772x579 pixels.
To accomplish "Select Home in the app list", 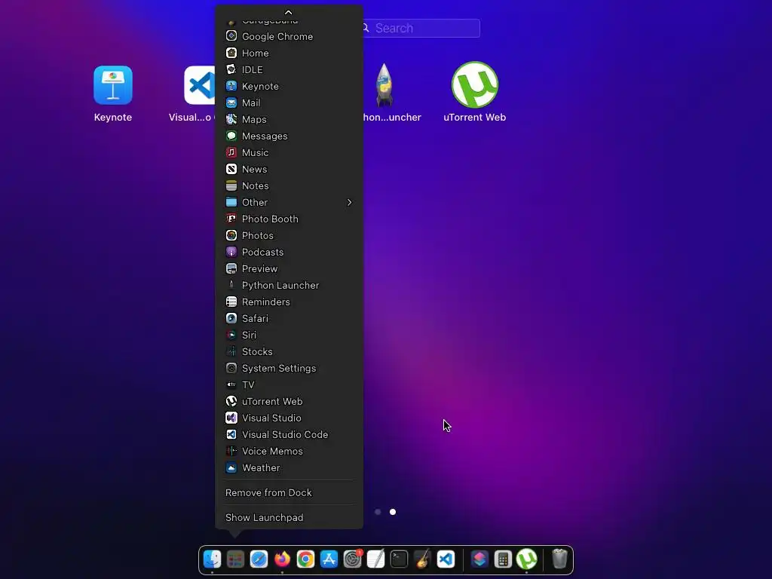I will pos(289,54).
